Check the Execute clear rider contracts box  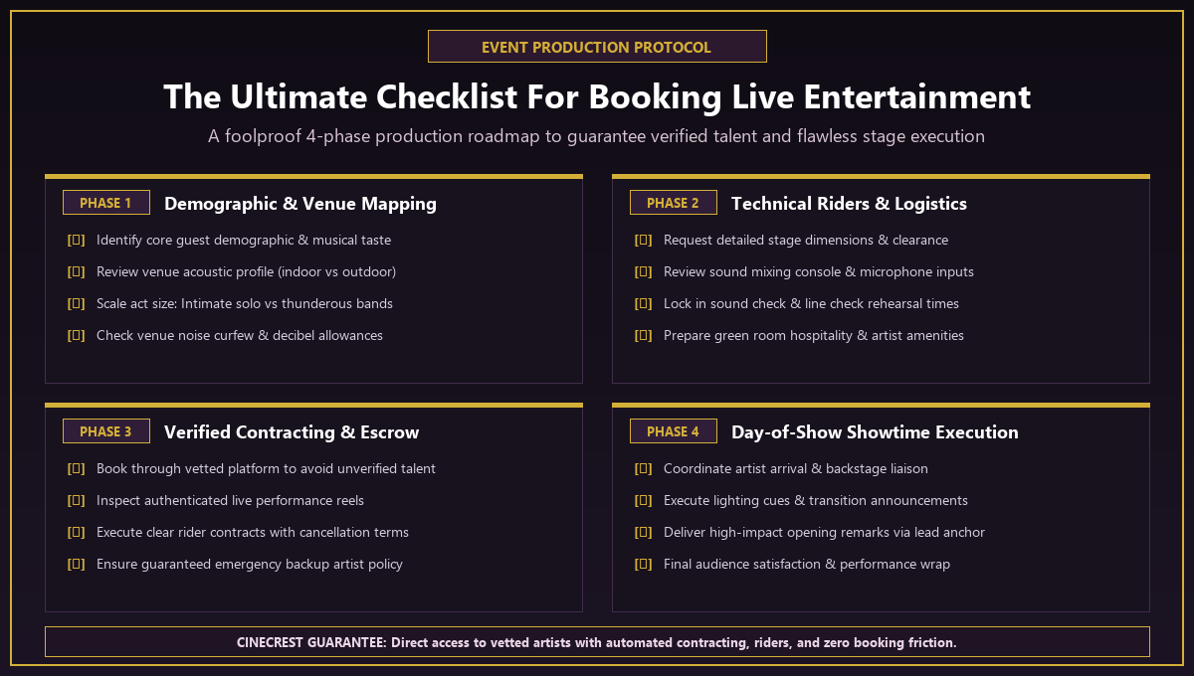click(x=77, y=533)
